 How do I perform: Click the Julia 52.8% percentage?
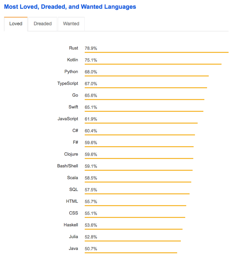tap(91, 237)
